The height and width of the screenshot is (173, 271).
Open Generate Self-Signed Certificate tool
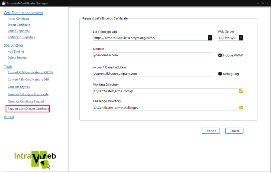[28, 94]
